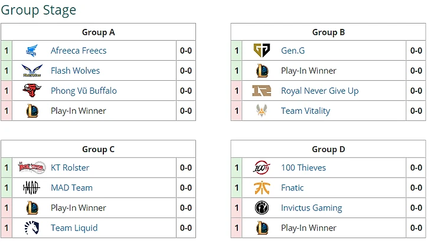Screen dimensions: 431x247
Task: Click the Invictus Gaming logo
Action: [262, 208]
